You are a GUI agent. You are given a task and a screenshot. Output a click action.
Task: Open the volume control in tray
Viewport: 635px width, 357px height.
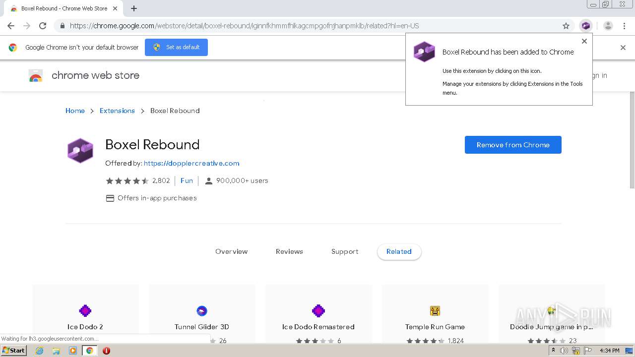564,351
